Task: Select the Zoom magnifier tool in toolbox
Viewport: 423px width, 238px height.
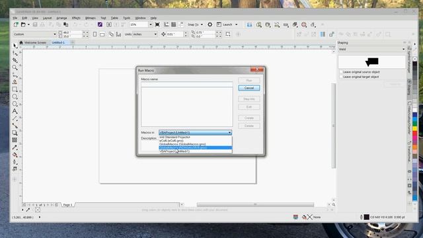Action: [15, 67]
